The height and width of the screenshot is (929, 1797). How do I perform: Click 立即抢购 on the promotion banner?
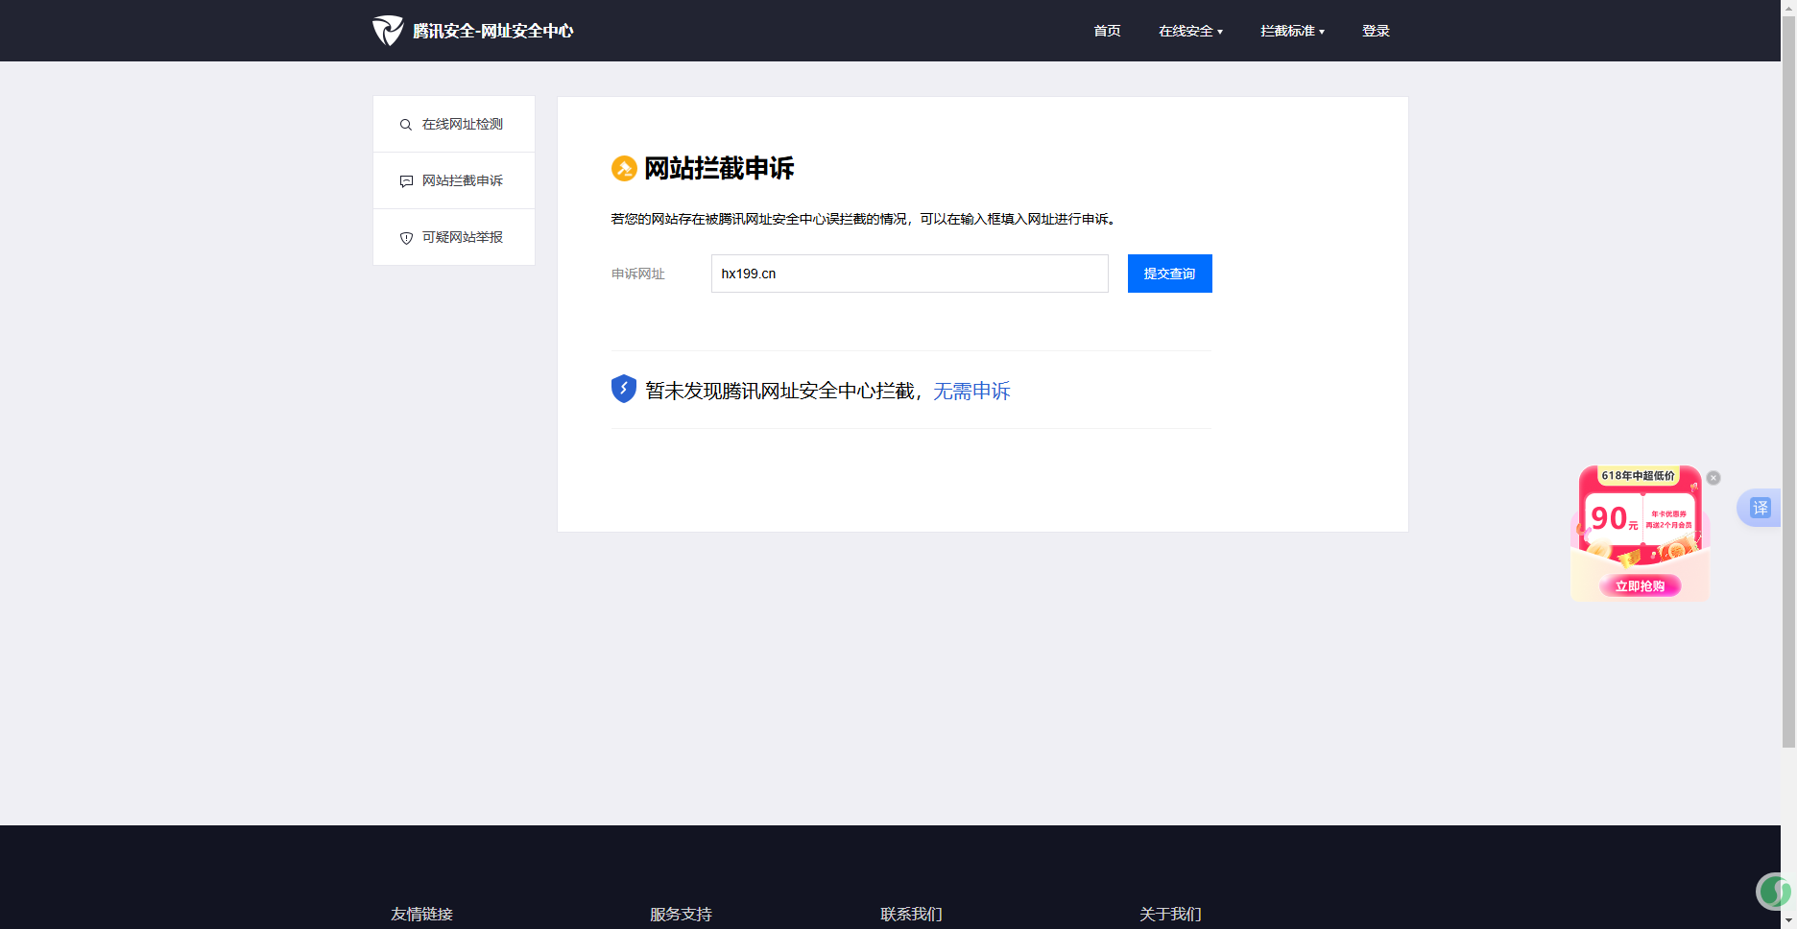point(1640,586)
